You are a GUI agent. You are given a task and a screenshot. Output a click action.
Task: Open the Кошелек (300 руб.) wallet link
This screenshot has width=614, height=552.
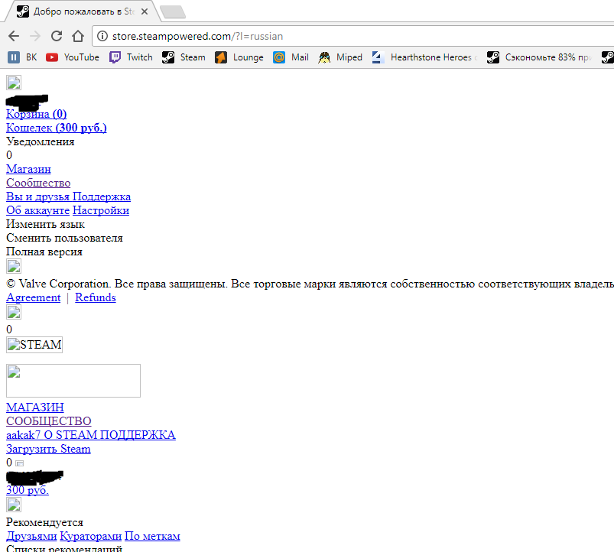[57, 128]
